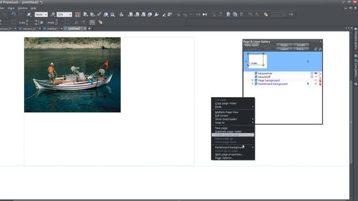Open the Help menu
Screen dimensions: 358x201
34,8
